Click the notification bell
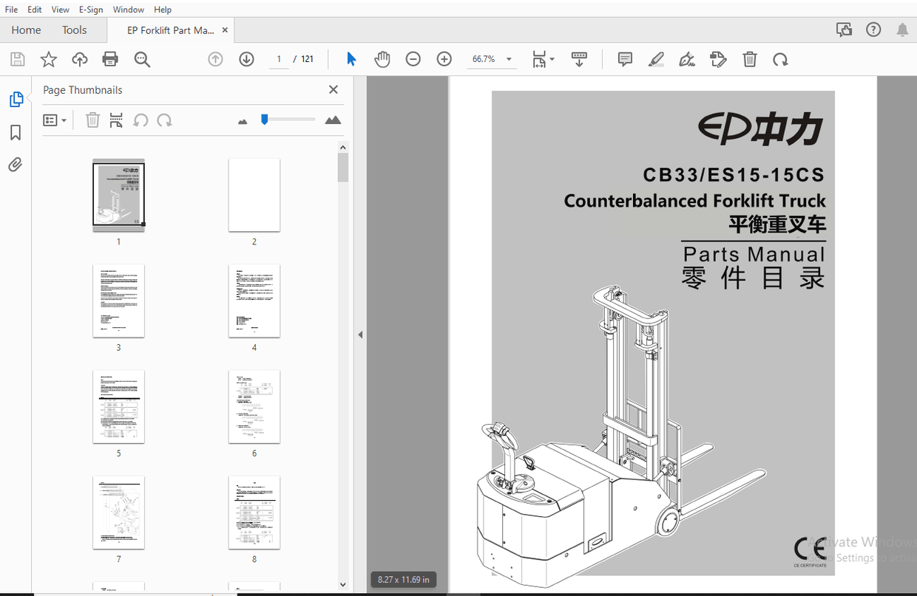The image size is (917, 596). 901,30
